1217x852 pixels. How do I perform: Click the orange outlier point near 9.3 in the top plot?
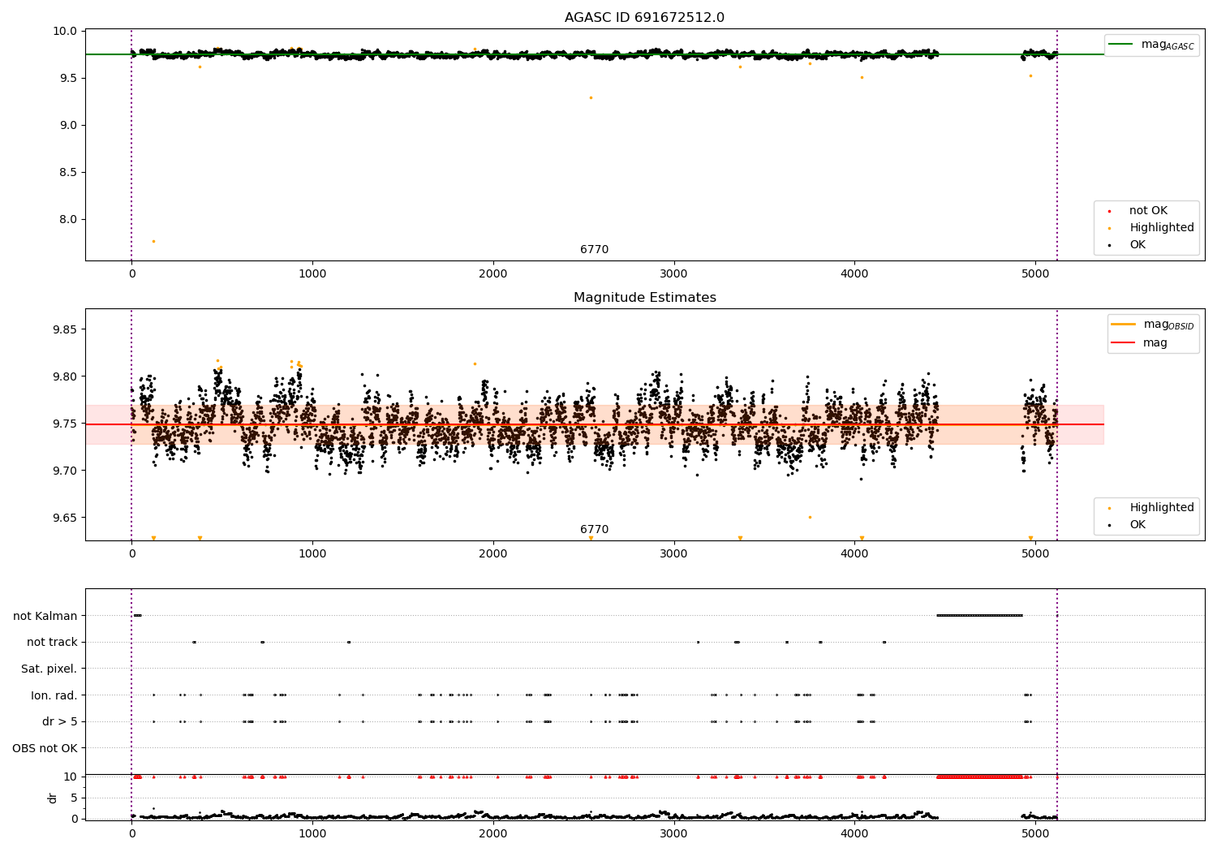point(591,98)
